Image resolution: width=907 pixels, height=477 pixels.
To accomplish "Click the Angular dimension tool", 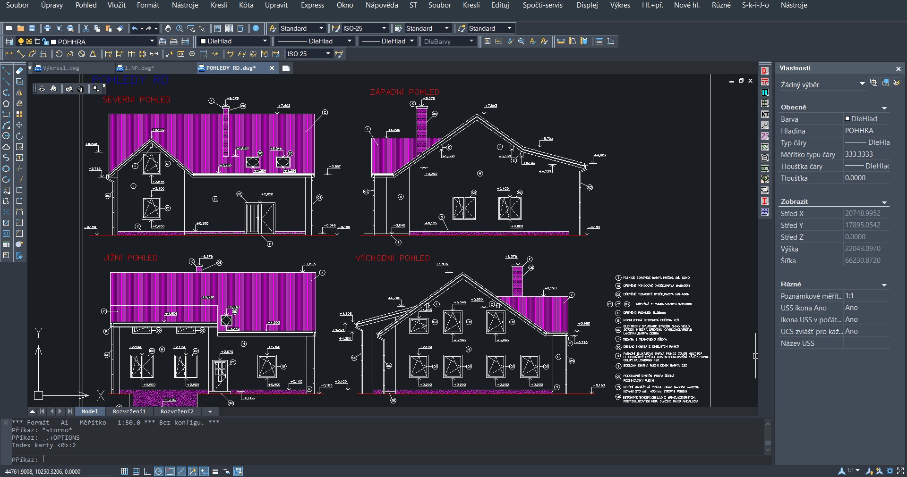I will point(93,54).
